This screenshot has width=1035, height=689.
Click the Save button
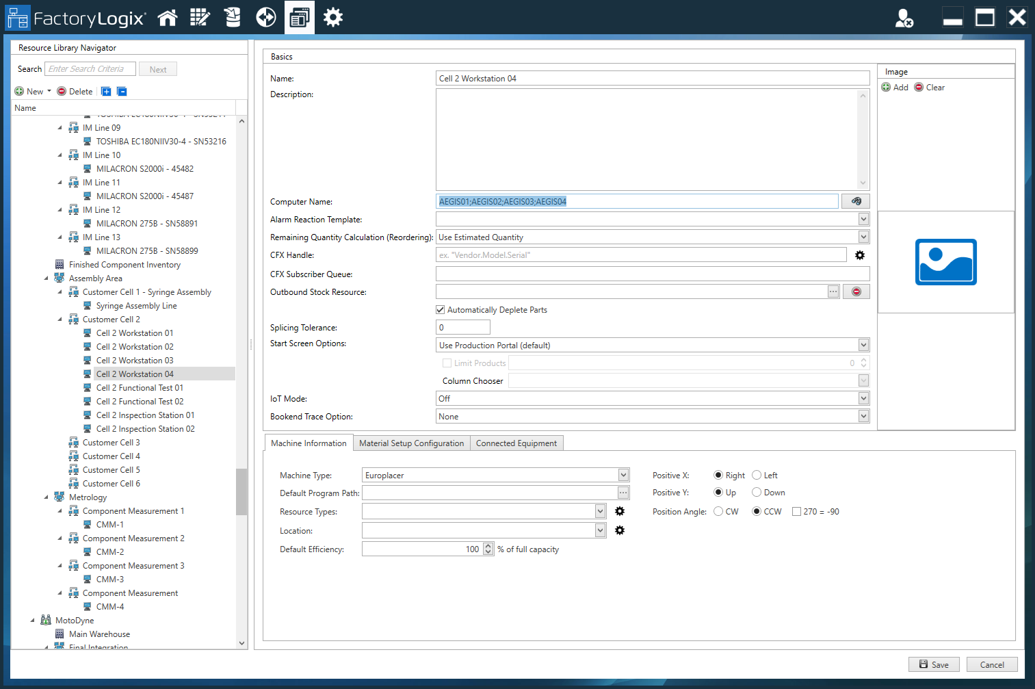934,664
